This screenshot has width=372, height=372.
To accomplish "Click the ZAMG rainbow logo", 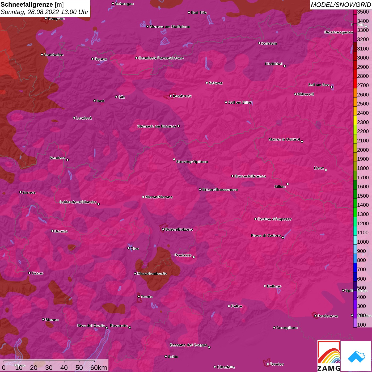I will 329,356.
